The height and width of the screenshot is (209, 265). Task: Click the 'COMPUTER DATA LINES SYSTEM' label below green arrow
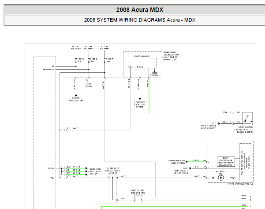tap(140, 104)
